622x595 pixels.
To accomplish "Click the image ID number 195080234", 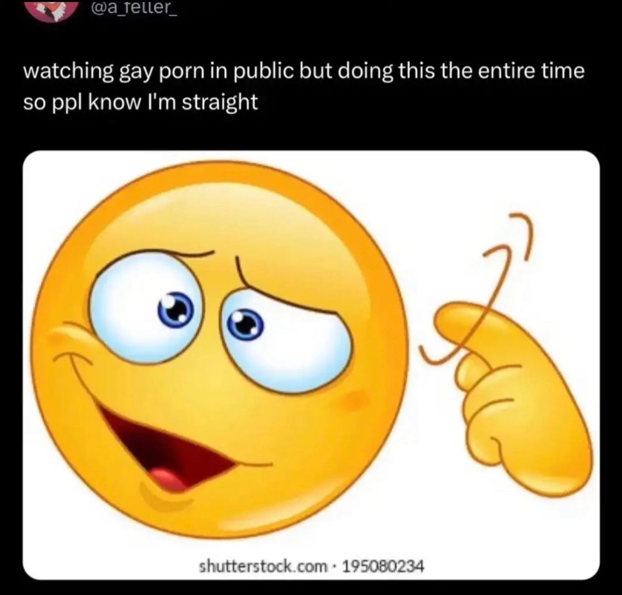I will (383, 566).
